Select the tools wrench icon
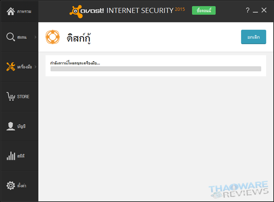Image resolution: width=274 pixels, height=202 pixels. click(11, 67)
